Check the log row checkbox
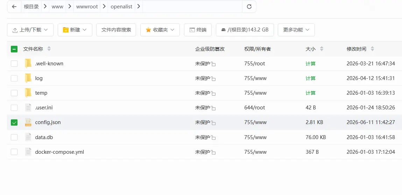 pyautogui.click(x=14, y=78)
